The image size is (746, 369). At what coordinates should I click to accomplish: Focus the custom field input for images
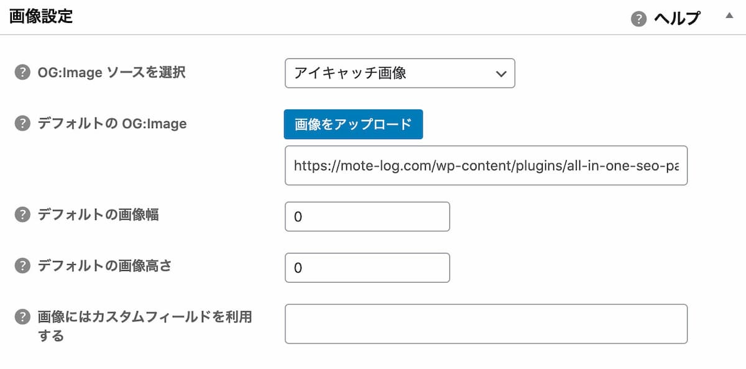pos(486,324)
